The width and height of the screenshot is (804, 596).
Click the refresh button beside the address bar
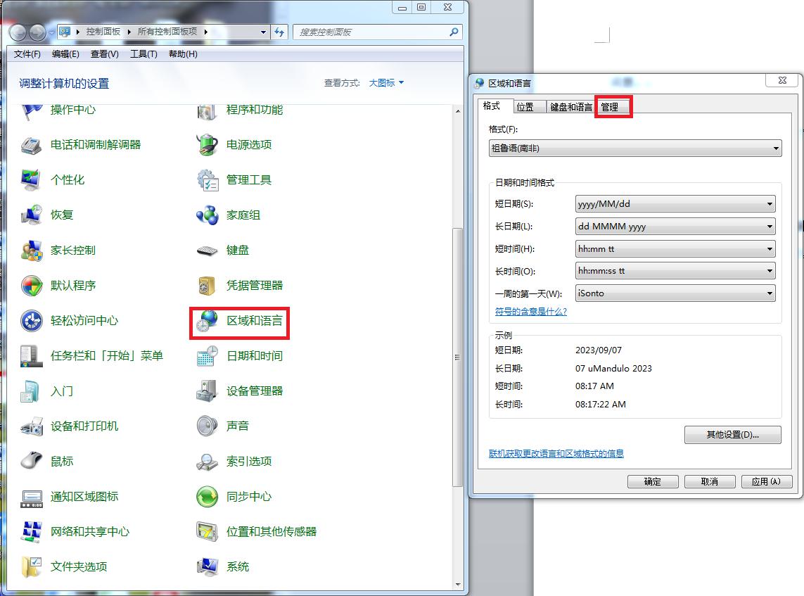(279, 32)
